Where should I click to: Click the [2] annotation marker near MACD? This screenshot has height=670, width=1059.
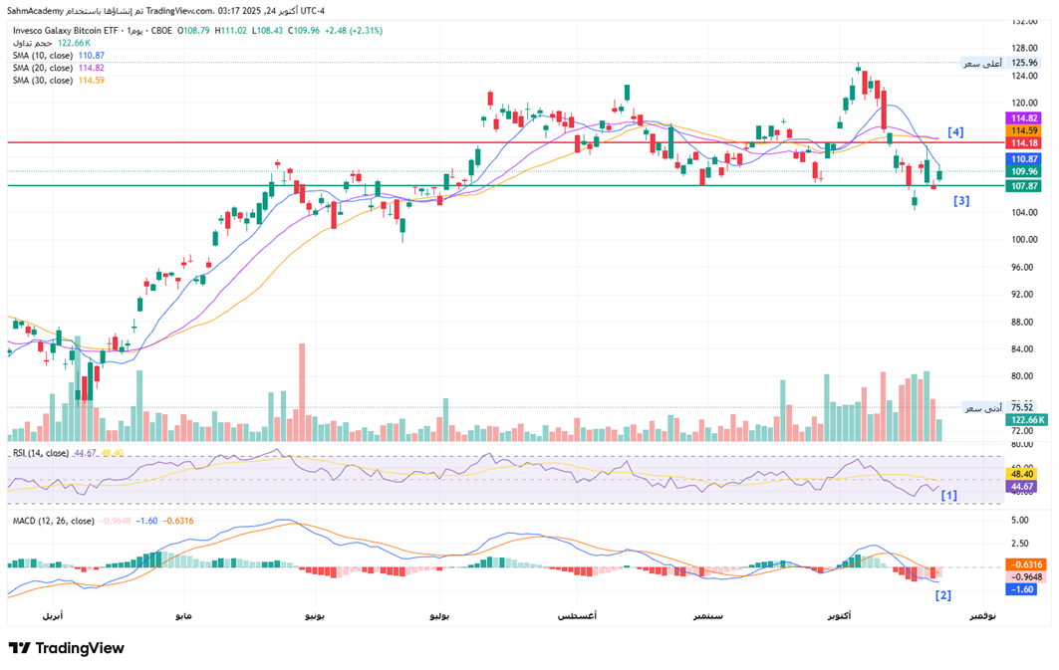click(942, 595)
